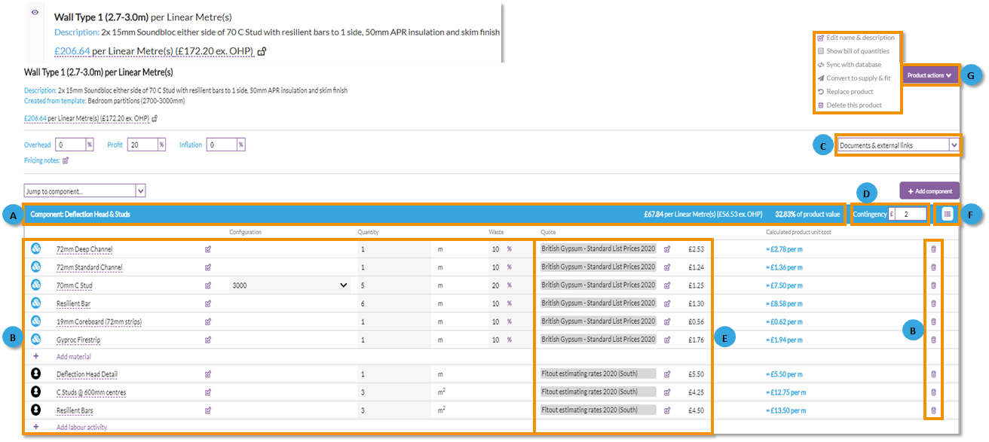
Task: Open the Product actions button
Action: [x=930, y=75]
